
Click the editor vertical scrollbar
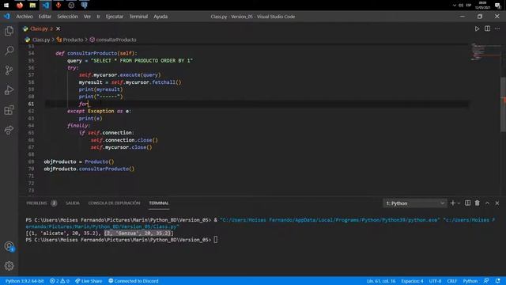pos(503,104)
